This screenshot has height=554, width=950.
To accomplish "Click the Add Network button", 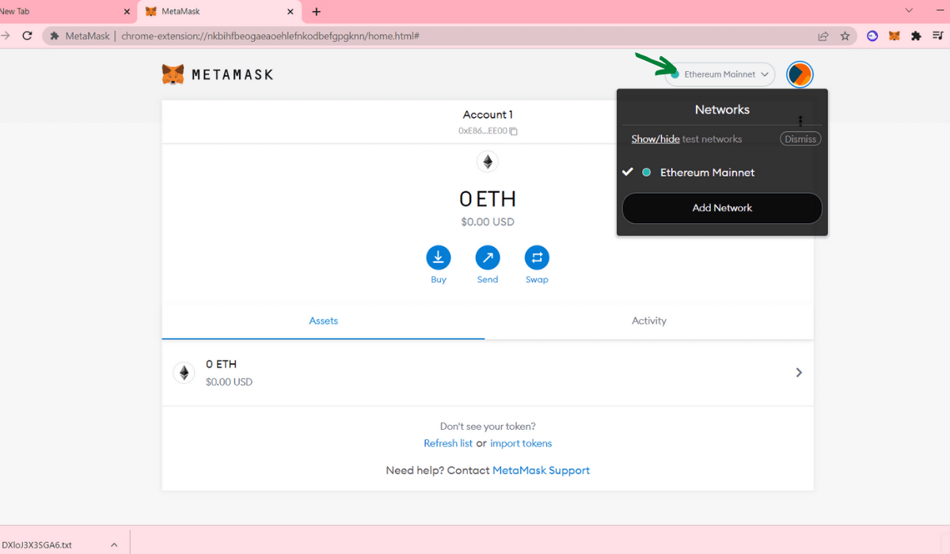I will pyautogui.click(x=722, y=208).
